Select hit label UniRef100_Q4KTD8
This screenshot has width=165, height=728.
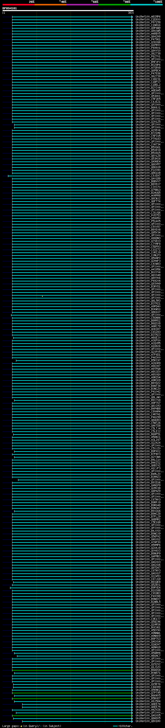tap(148, 426)
